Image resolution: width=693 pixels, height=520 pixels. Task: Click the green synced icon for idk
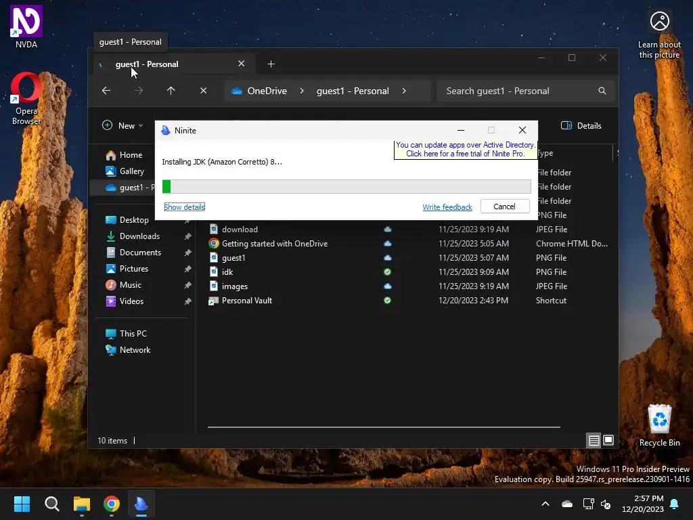point(388,272)
